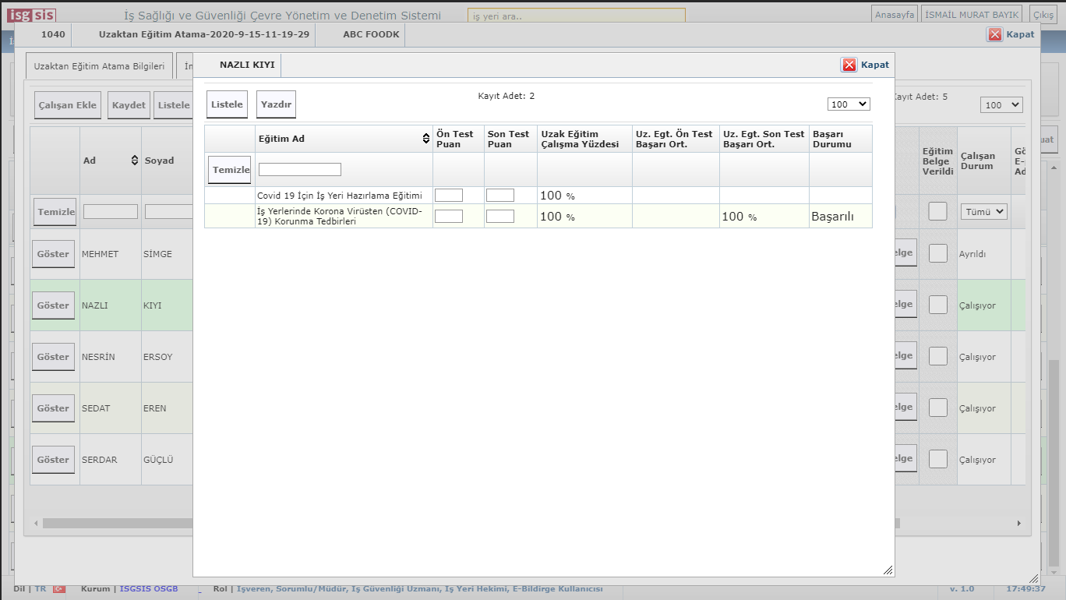Click the sort arrows on Eğitim Ad column
Viewport: 1066px width, 600px height.
[426, 139]
